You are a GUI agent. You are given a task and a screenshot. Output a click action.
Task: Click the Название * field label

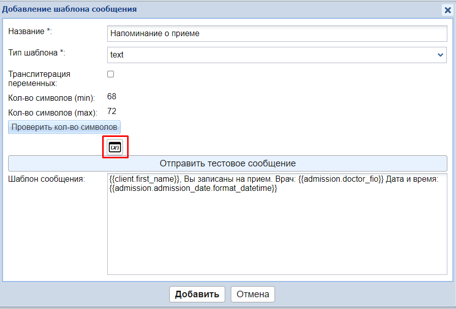[x=31, y=32]
